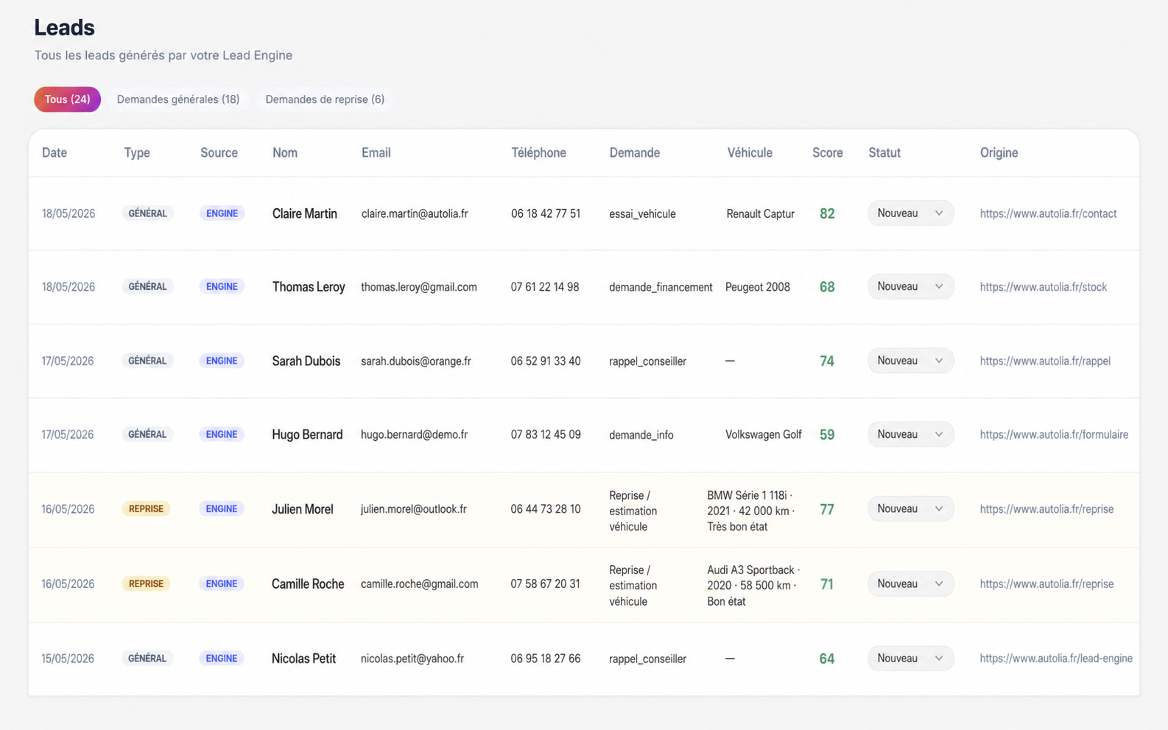Open the autolia.fr/lead-engine origin link
This screenshot has width=1168, height=730.
click(1056, 658)
